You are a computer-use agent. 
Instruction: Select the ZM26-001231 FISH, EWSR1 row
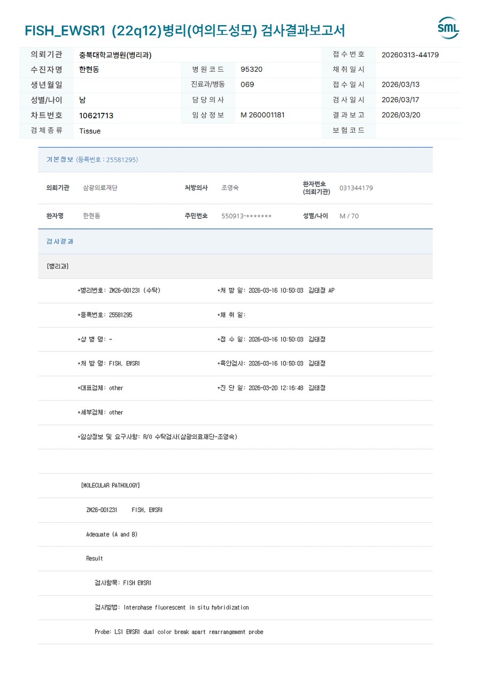[124, 510]
